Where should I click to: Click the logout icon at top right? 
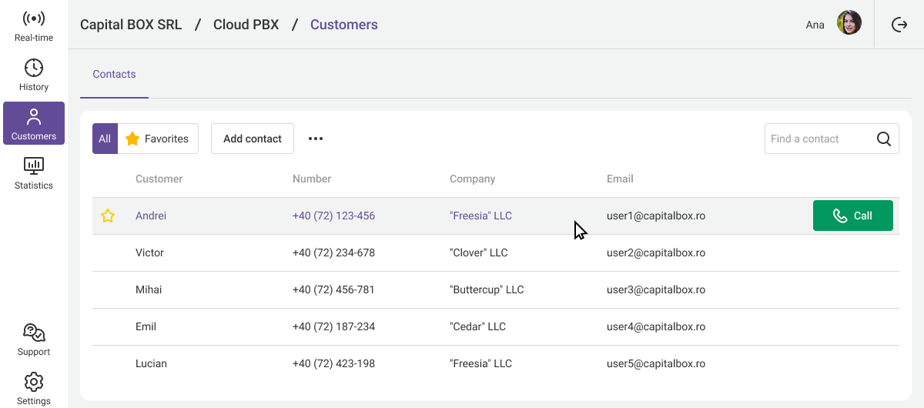pyautogui.click(x=899, y=25)
